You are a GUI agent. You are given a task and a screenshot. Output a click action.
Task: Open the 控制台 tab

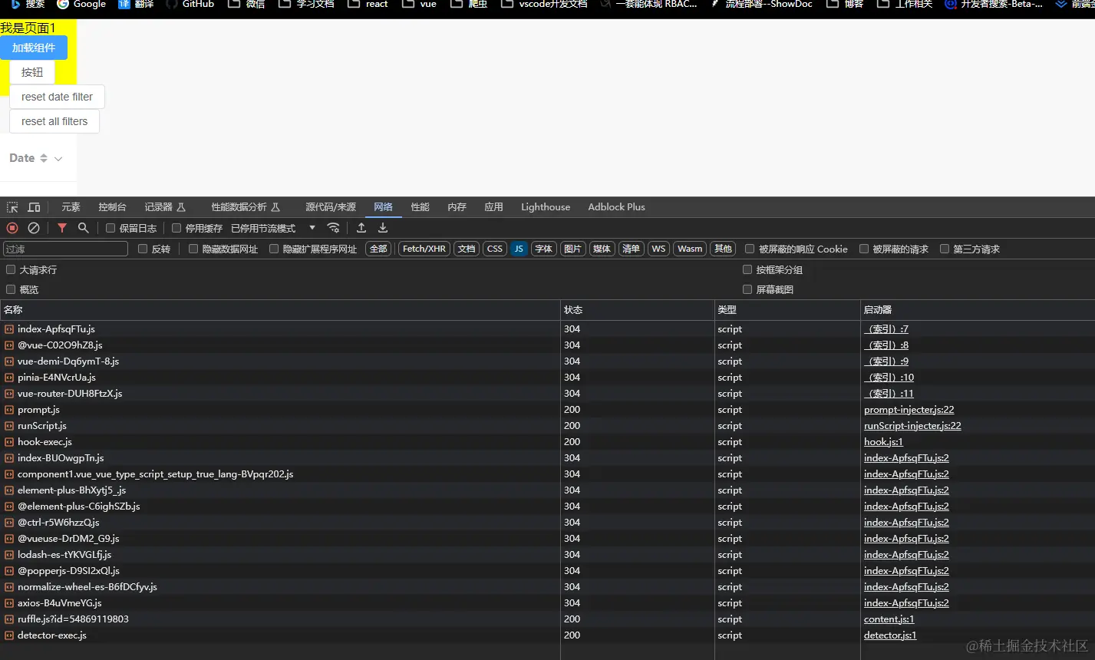point(112,207)
